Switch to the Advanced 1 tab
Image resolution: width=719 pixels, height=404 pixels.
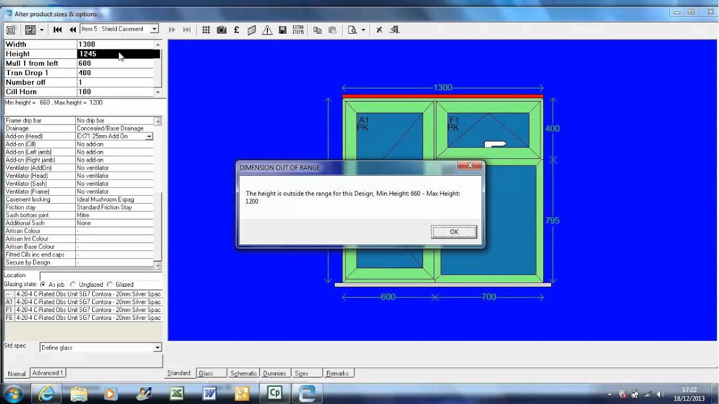(48, 373)
